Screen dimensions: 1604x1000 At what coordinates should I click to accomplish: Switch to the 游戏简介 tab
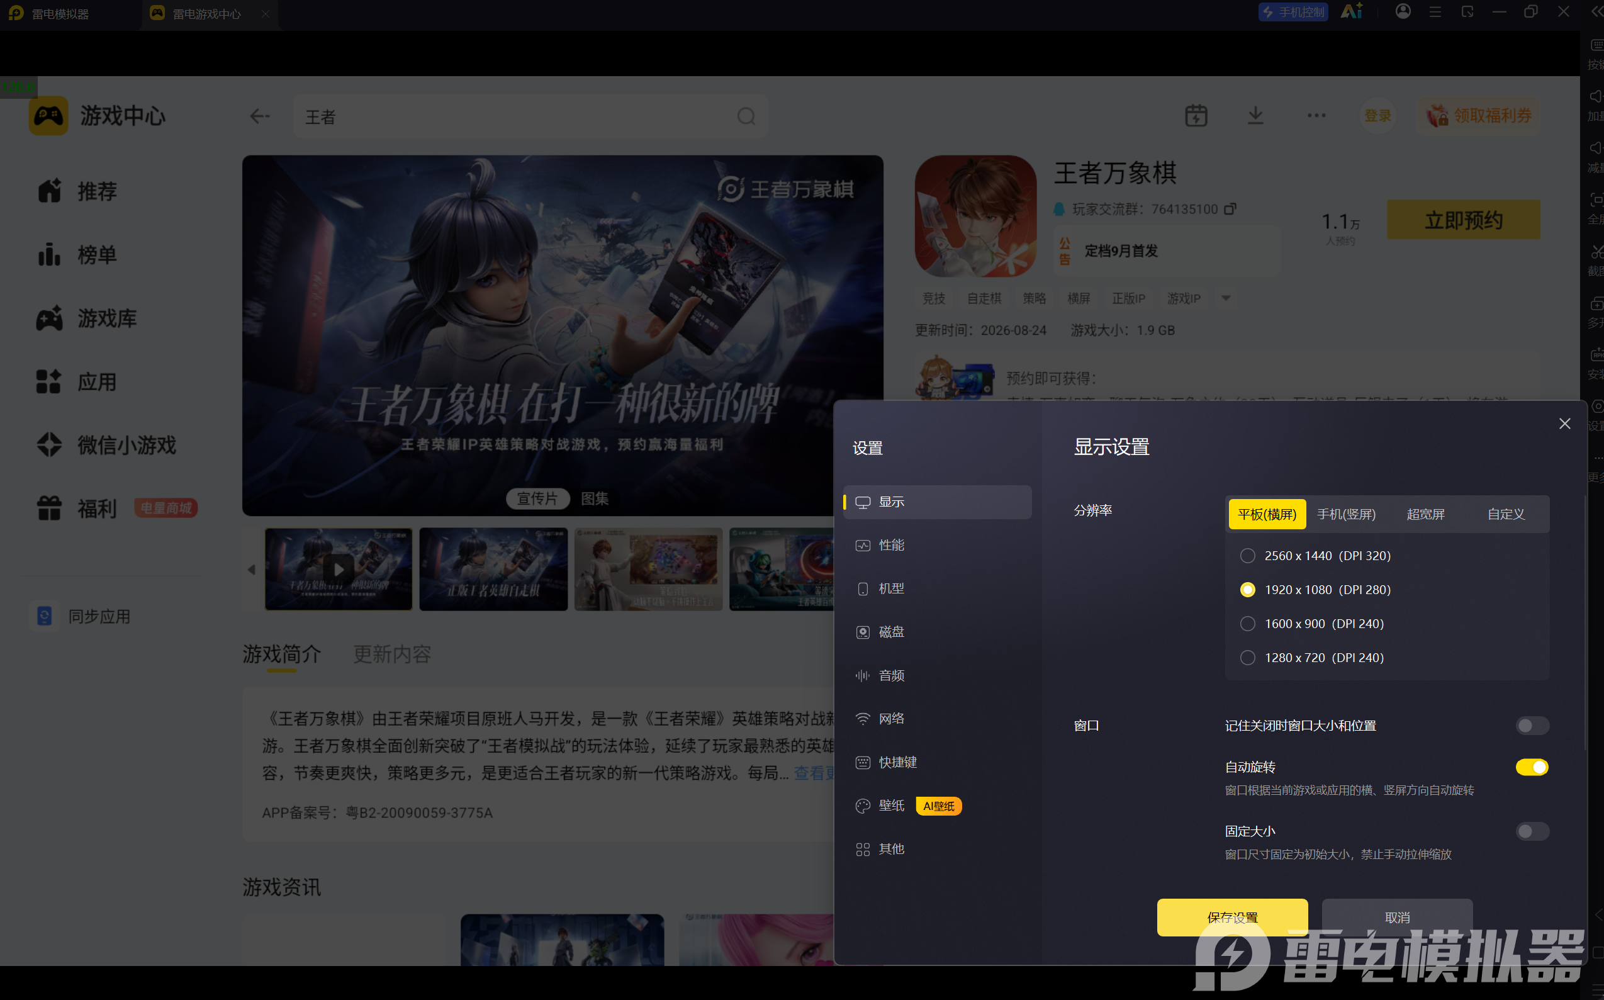coord(282,654)
